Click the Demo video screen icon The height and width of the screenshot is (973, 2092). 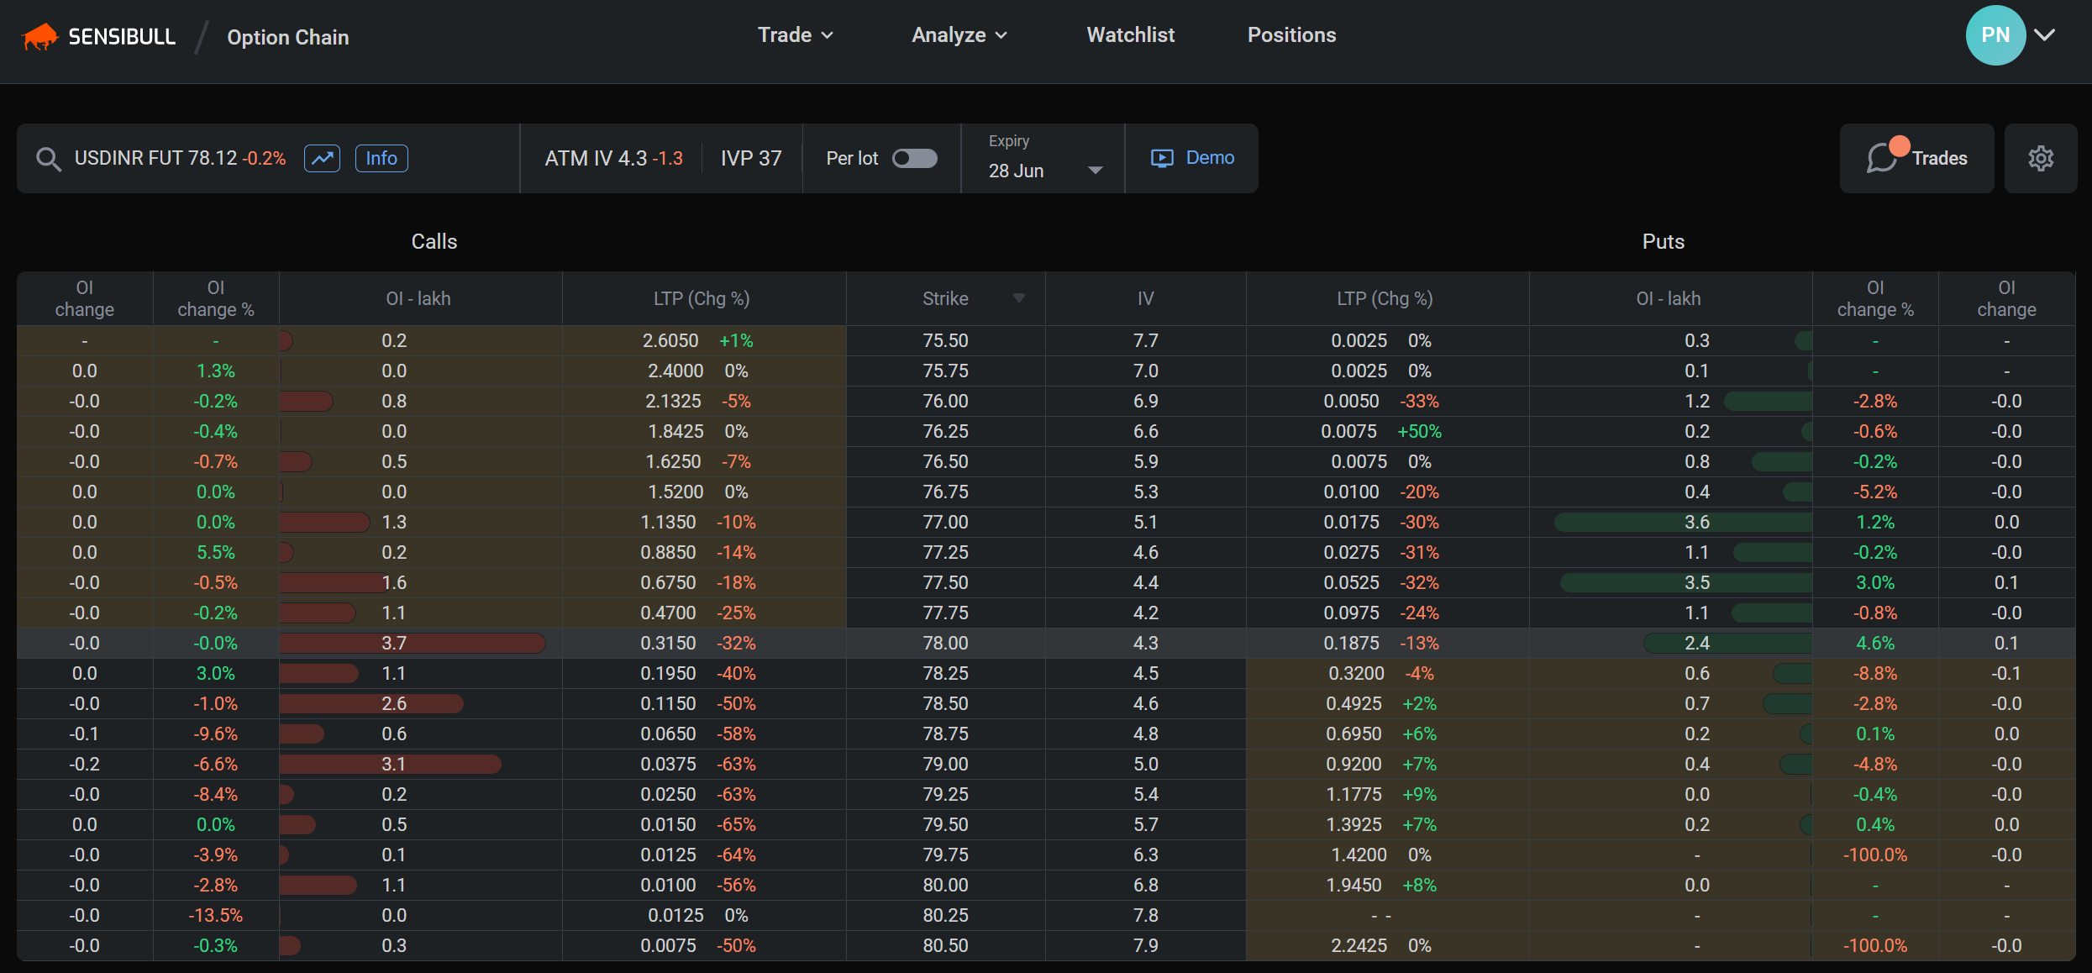[x=1162, y=158]
